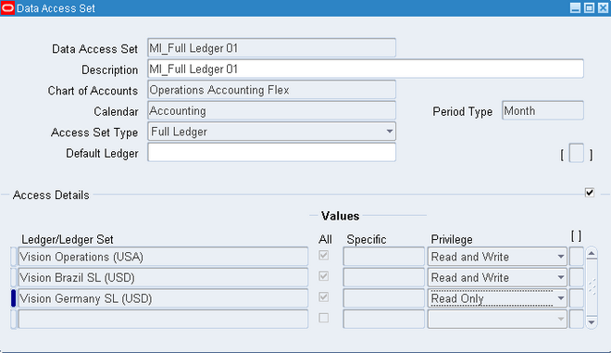Click scrollbar up arrow in Access Details
The height and width of the screenshot is (353, 611).
[592, 254]
